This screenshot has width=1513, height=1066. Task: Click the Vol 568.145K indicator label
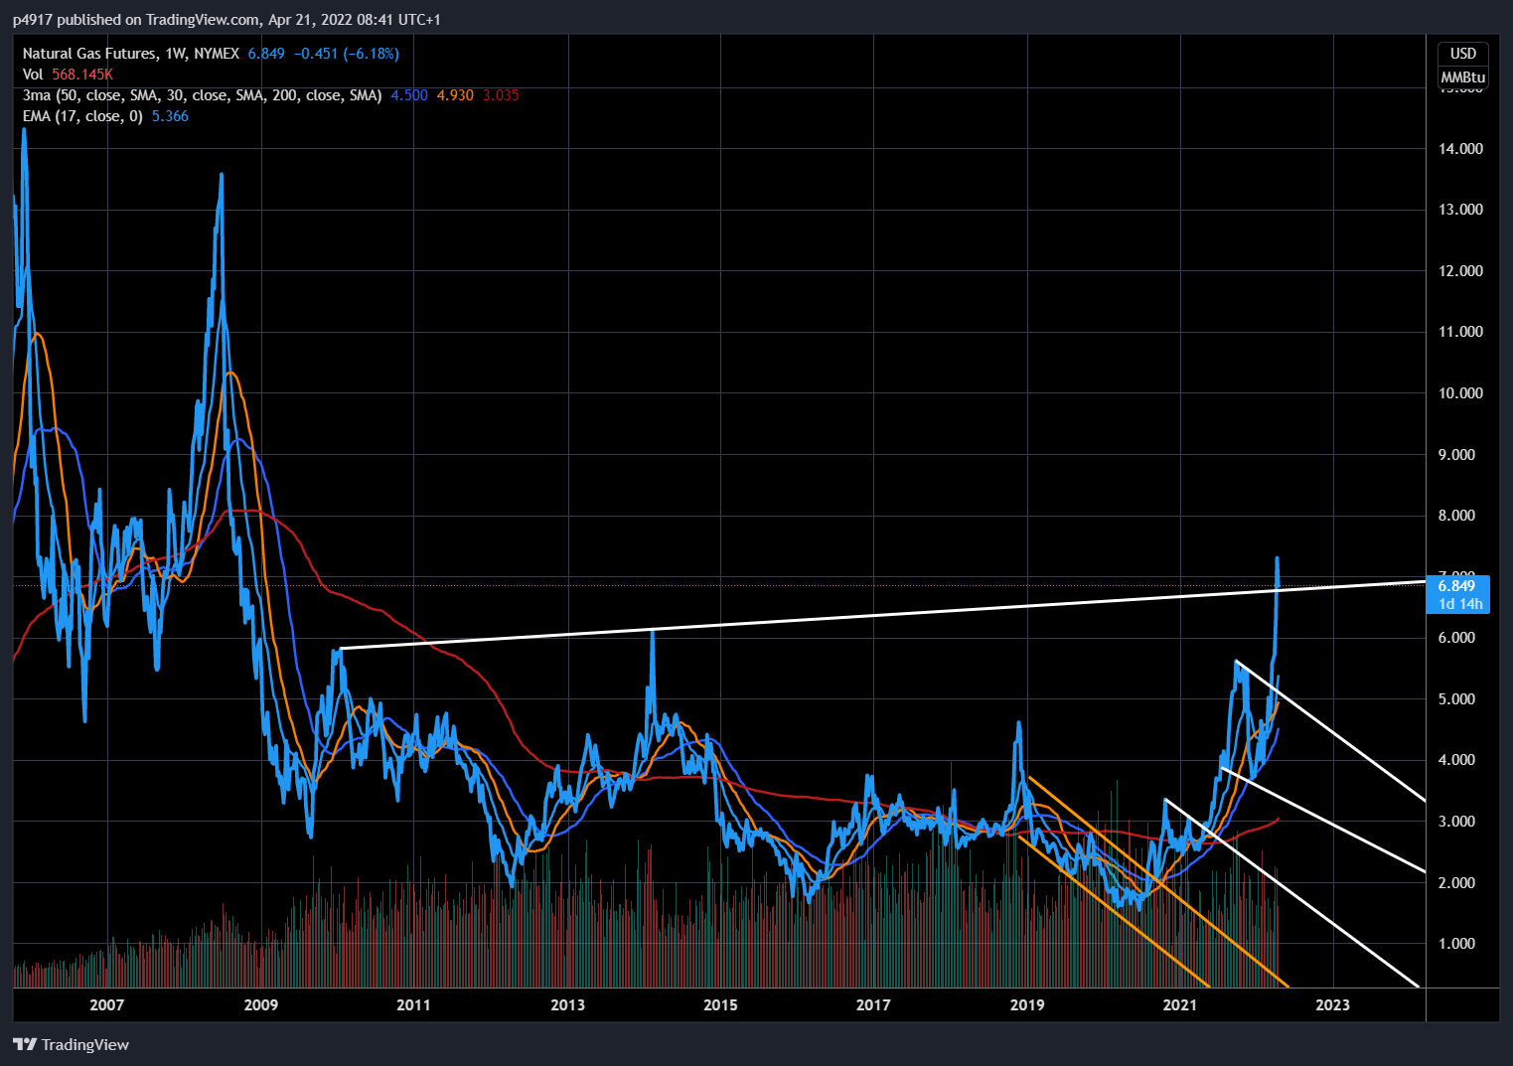[x=68, y=75]
